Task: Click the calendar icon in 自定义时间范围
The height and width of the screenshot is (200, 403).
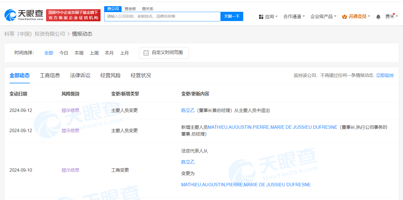Action: pos(146,53)
